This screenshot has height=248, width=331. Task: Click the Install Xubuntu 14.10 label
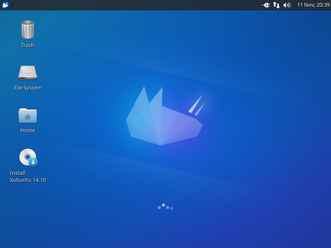point(28,176)
